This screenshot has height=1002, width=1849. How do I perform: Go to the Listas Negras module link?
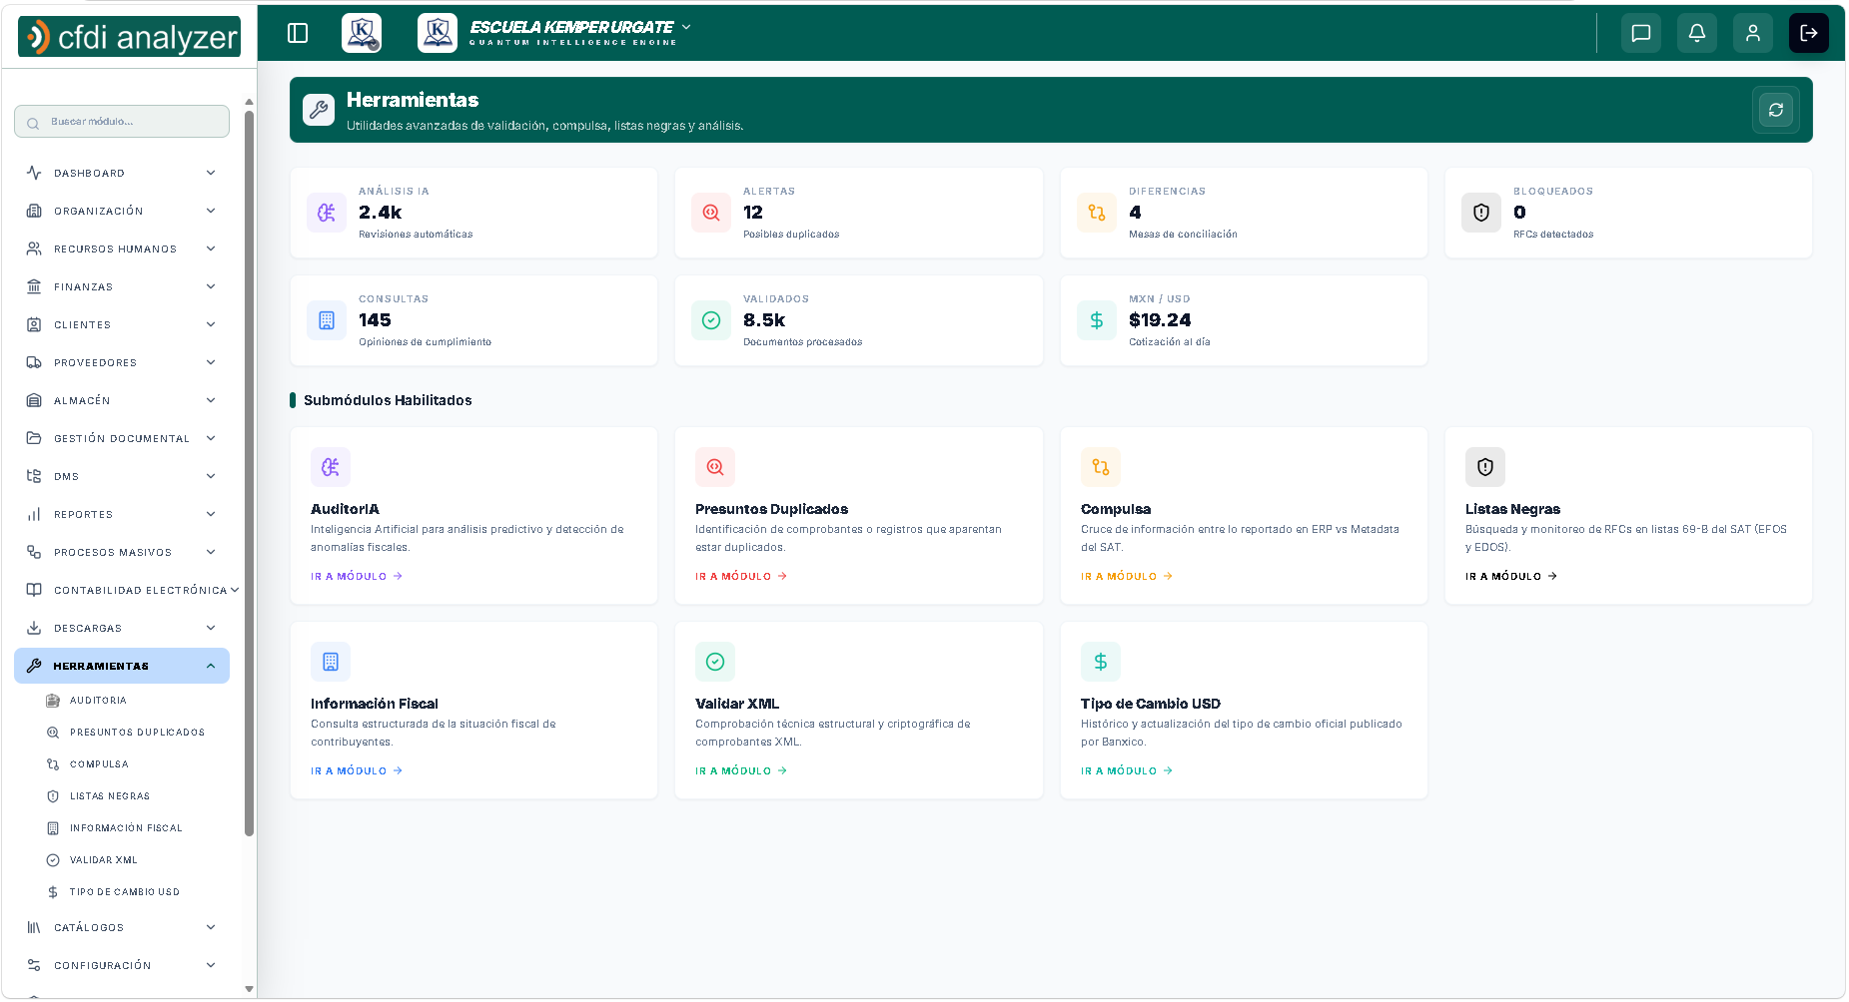click(1511, 576)
